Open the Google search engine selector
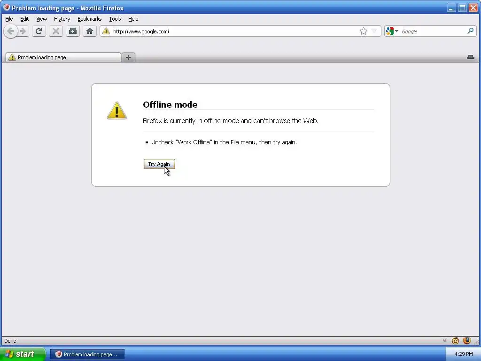The width and height of the screenshot is (481, 361). (392, 31)
